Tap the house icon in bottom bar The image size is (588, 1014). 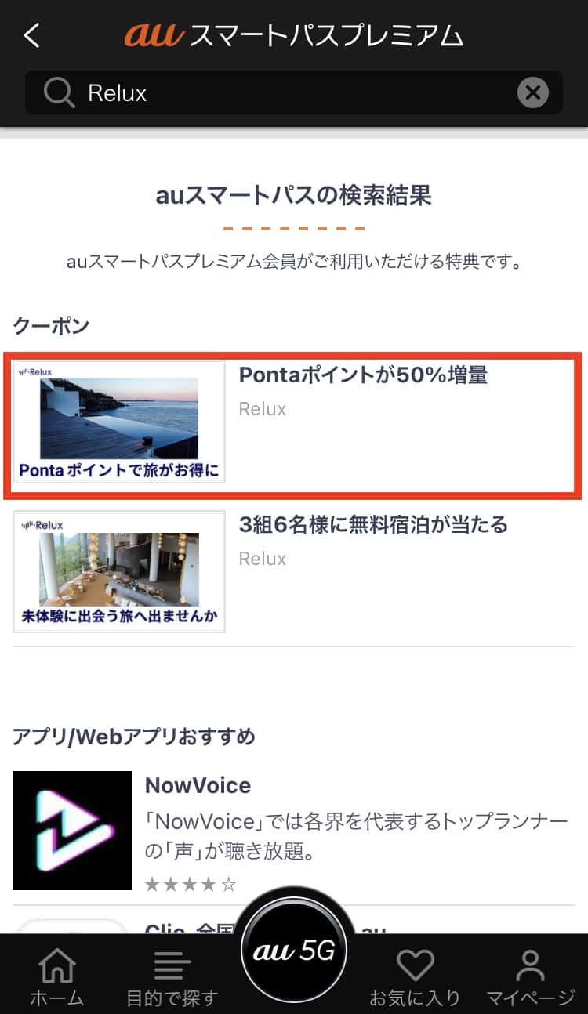[x=57, y=965]
